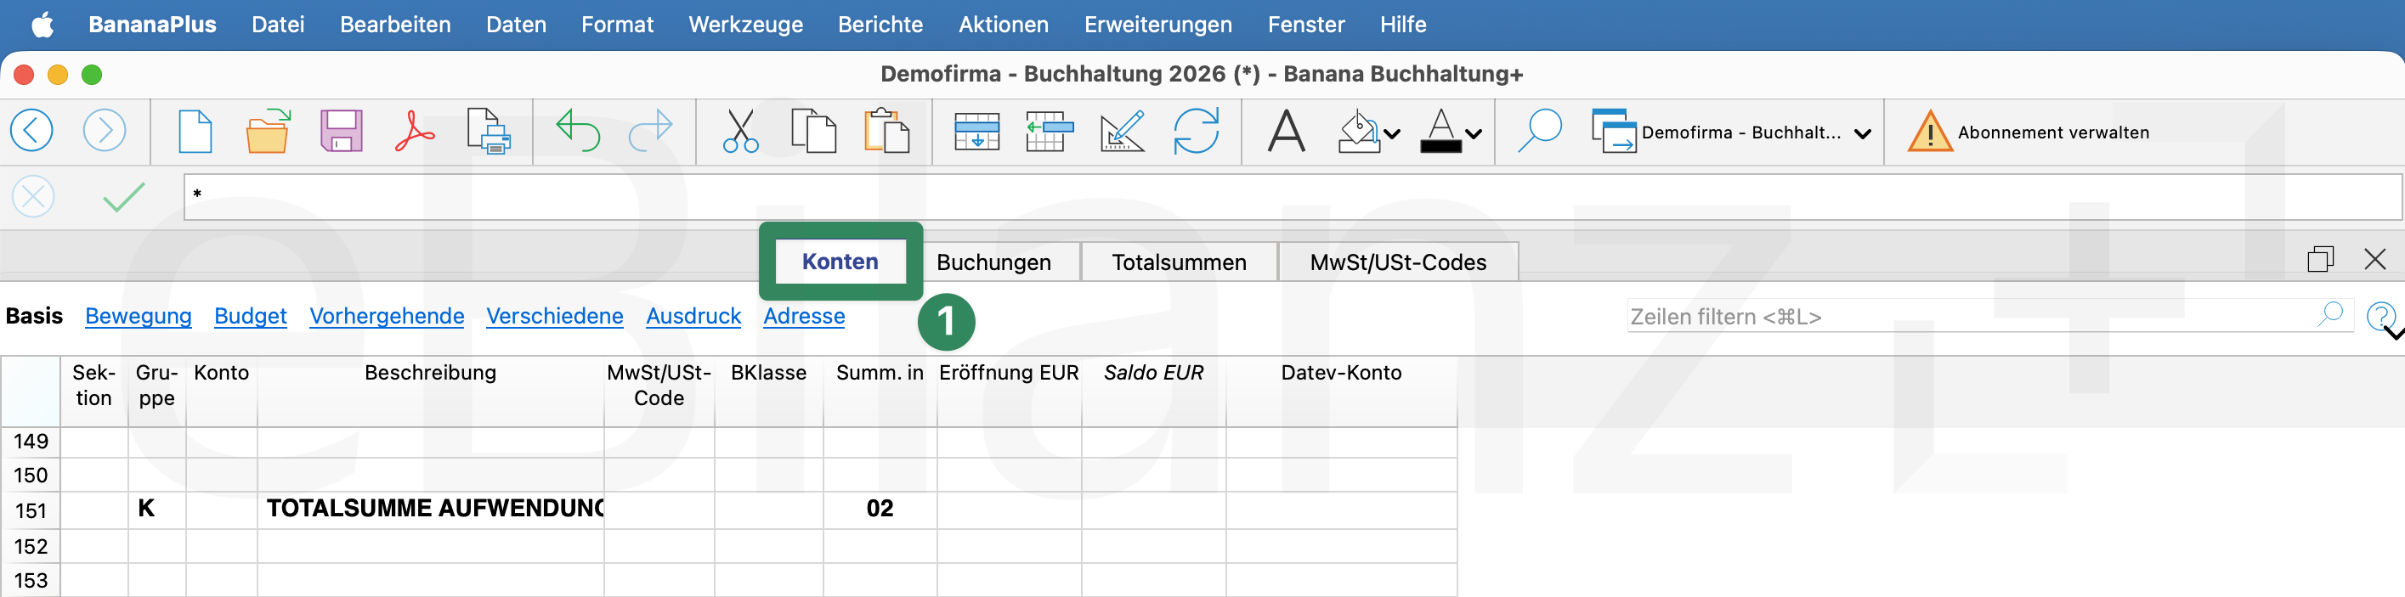Screen dimensions: 2405x597
Task: Switch to the Totalsummen tab
Action: pyautogui.click(x=1180, y=262)
